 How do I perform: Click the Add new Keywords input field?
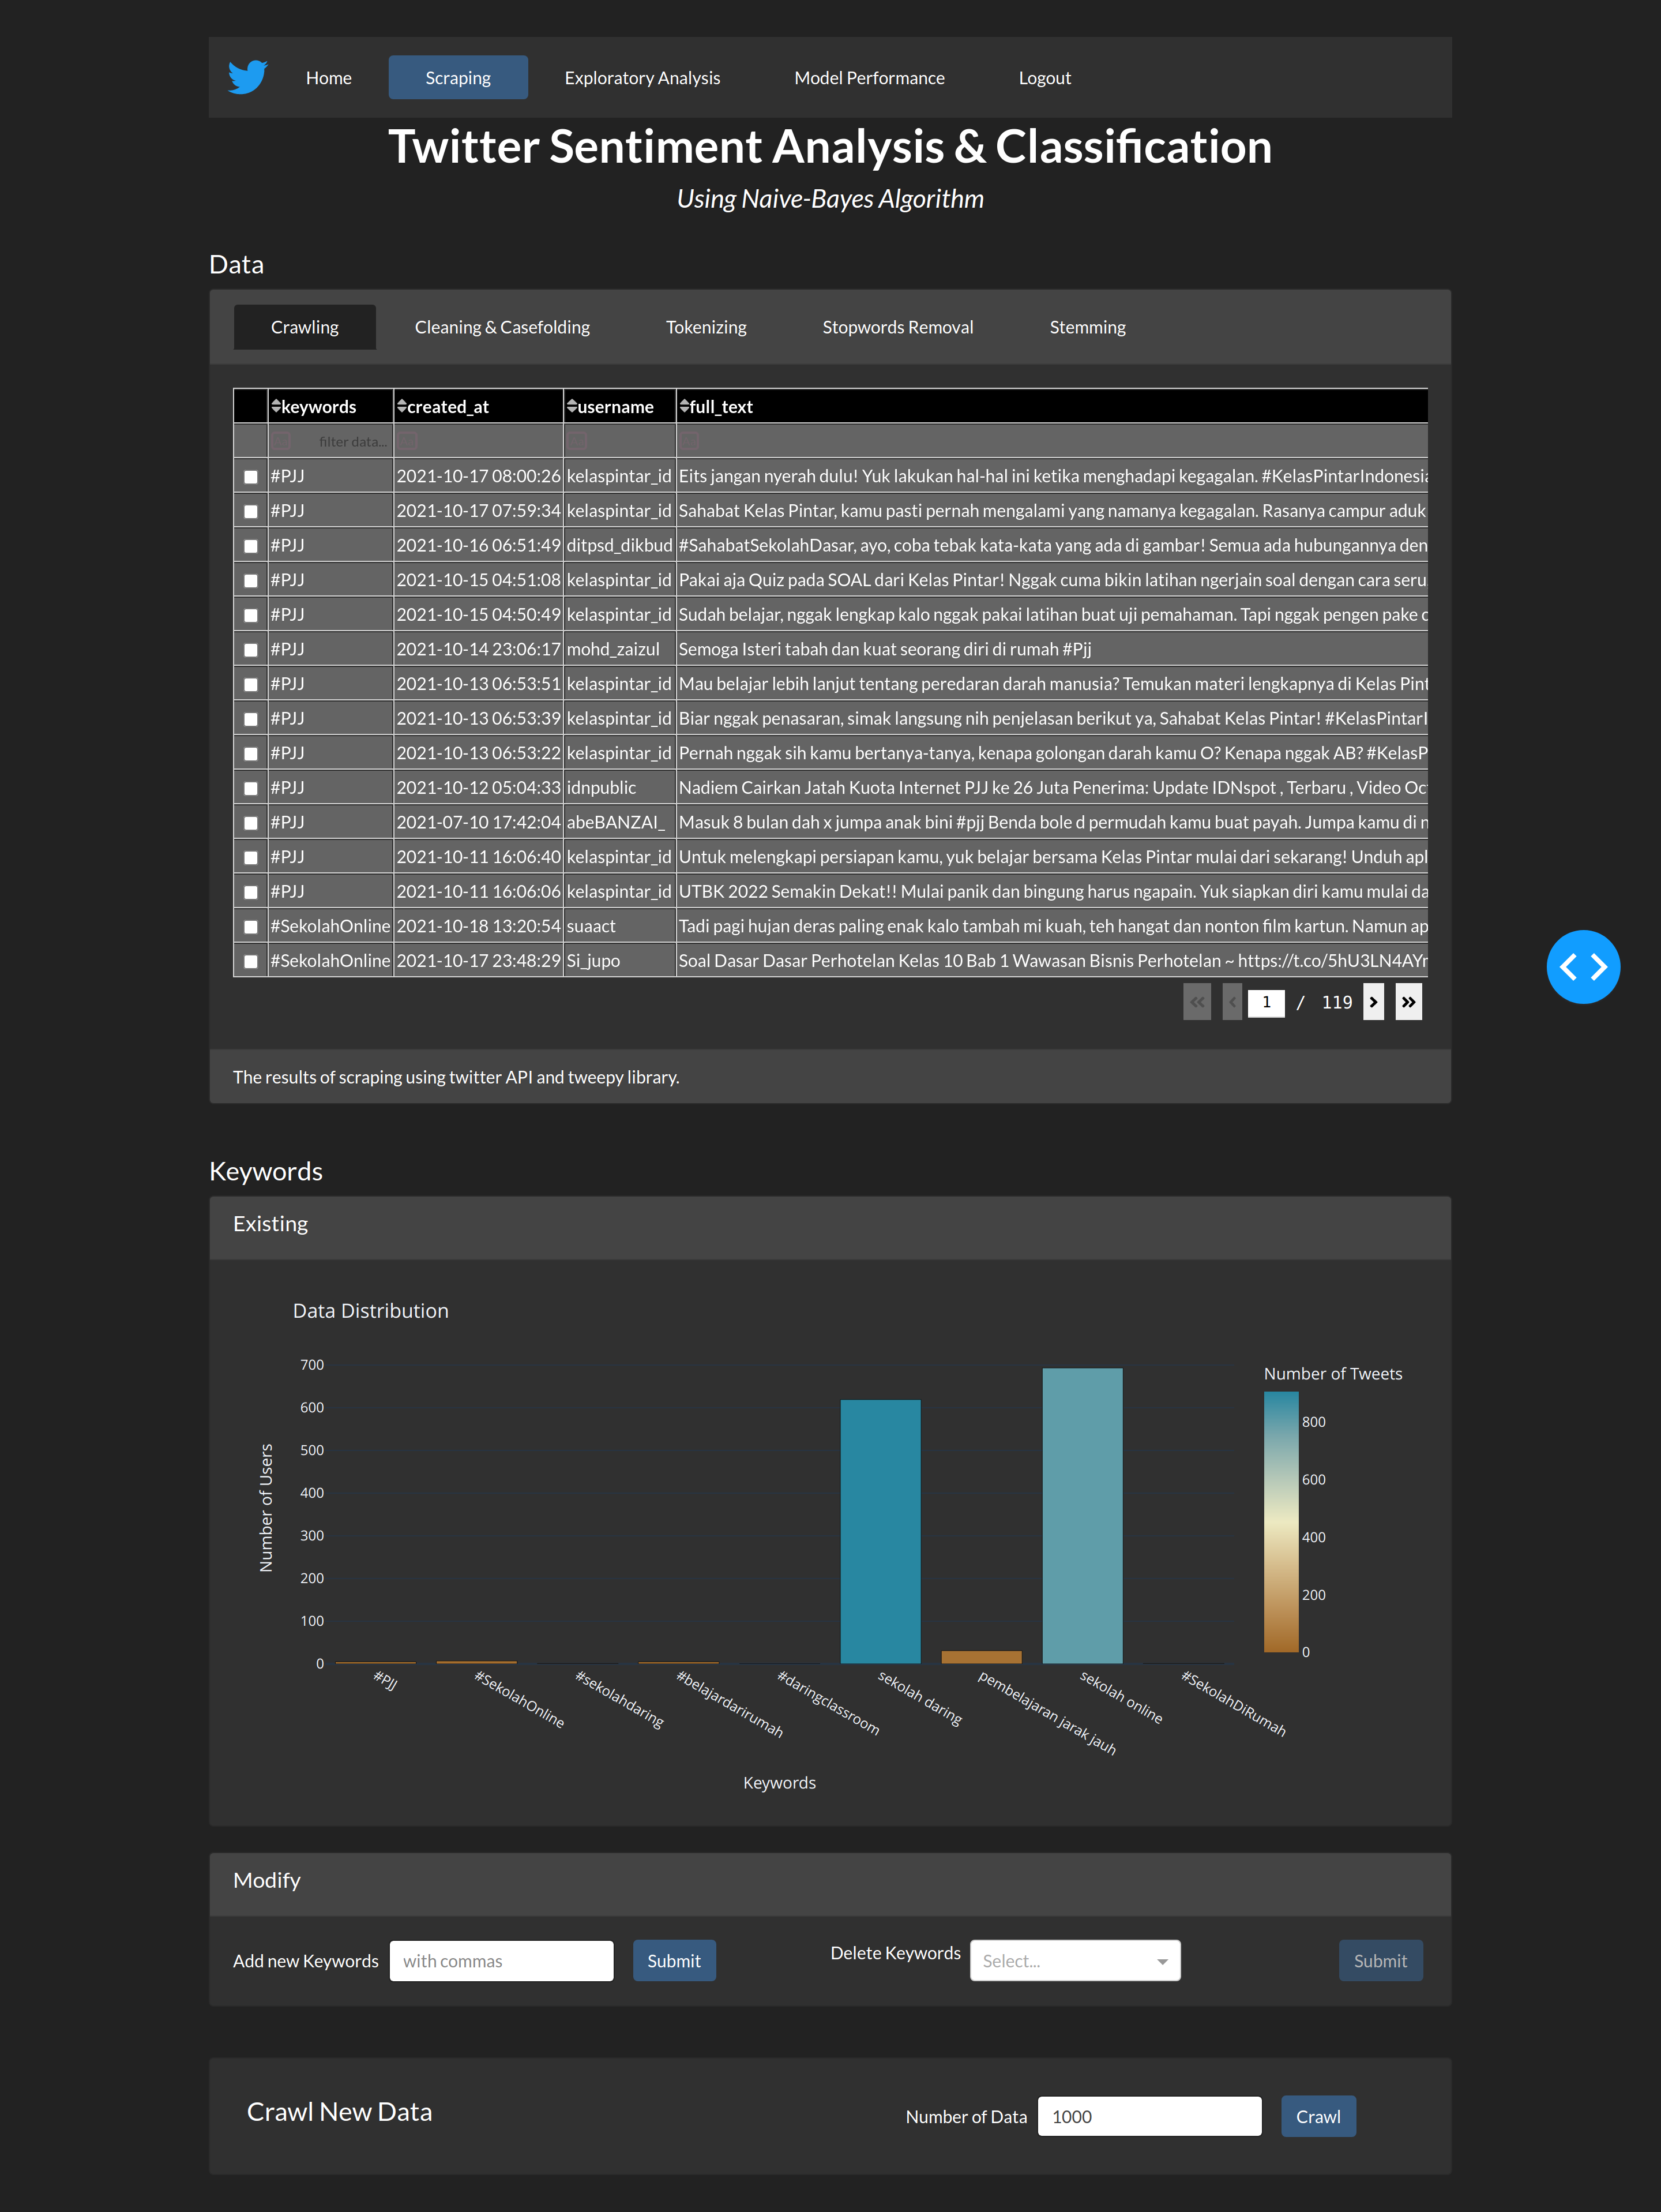501,1961
